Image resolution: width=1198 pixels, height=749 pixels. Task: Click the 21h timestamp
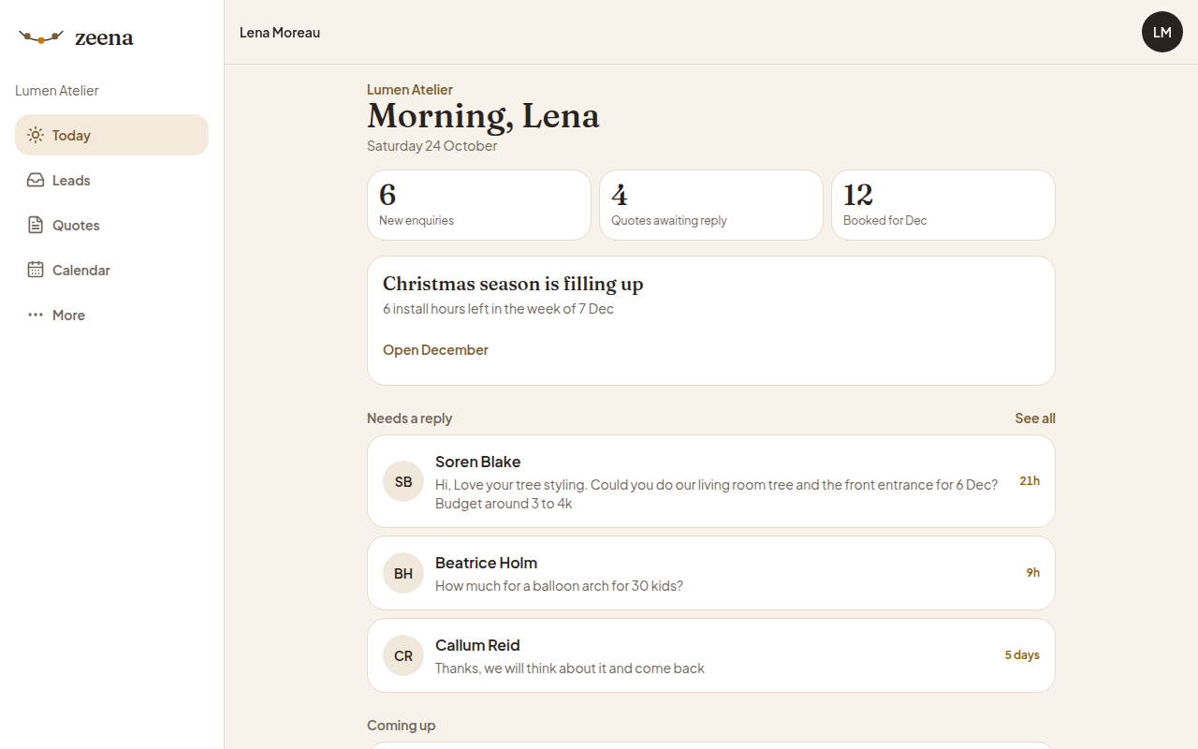click(1030, 481)
